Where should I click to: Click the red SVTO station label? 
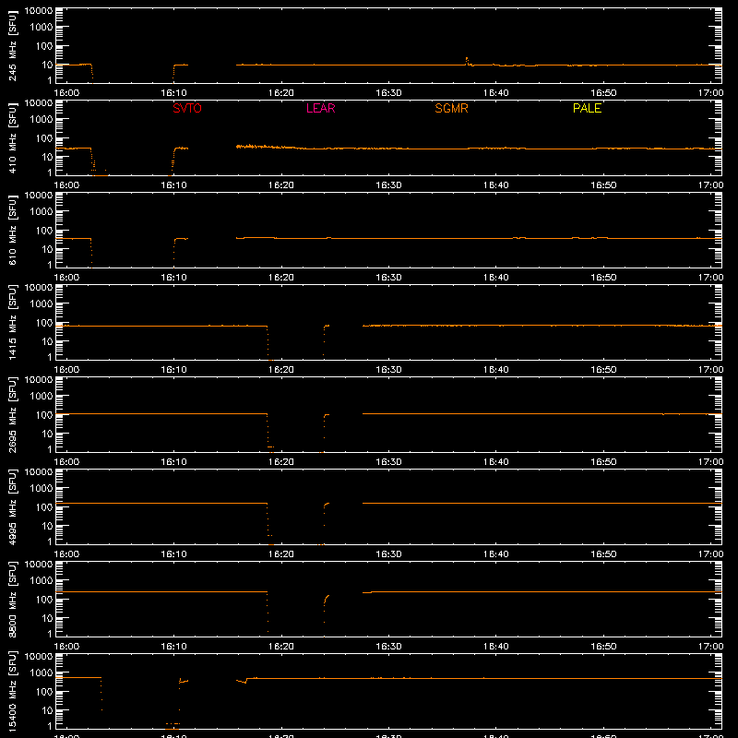(187, 108)
